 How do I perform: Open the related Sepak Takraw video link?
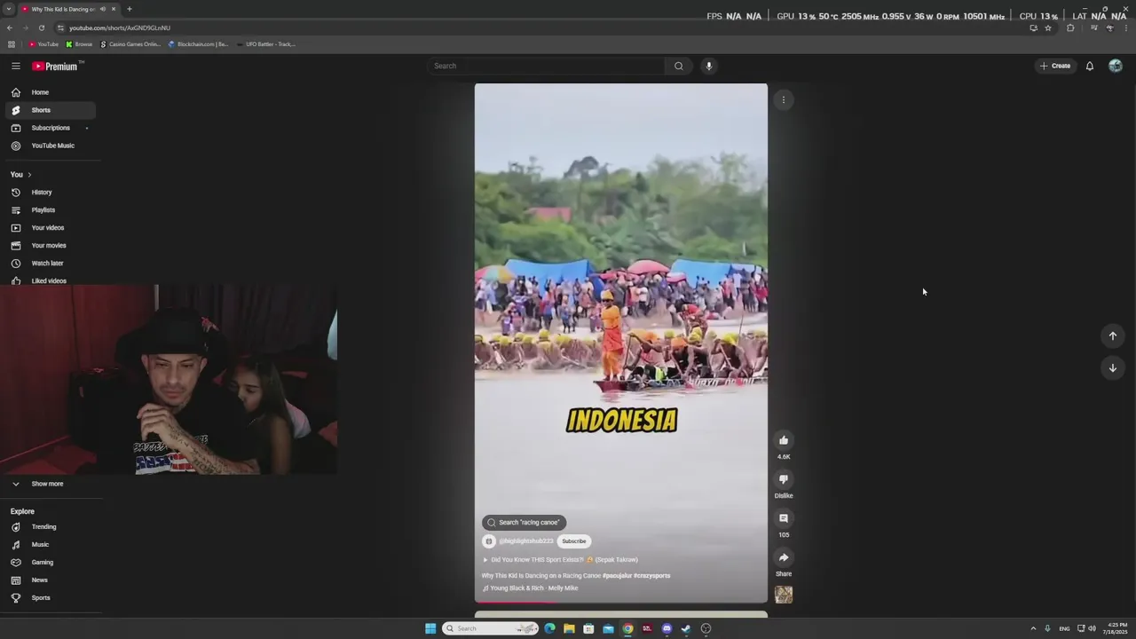(560, 560)
